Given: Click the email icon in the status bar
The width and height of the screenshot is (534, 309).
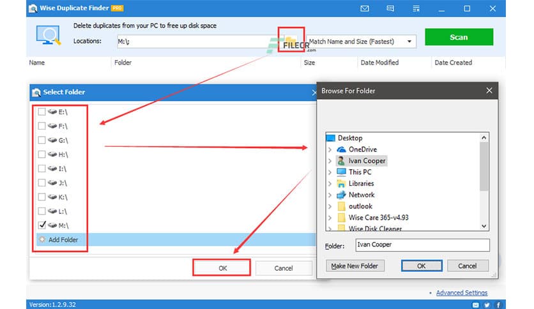Looking at the screenshot, I should coord(475,305).
